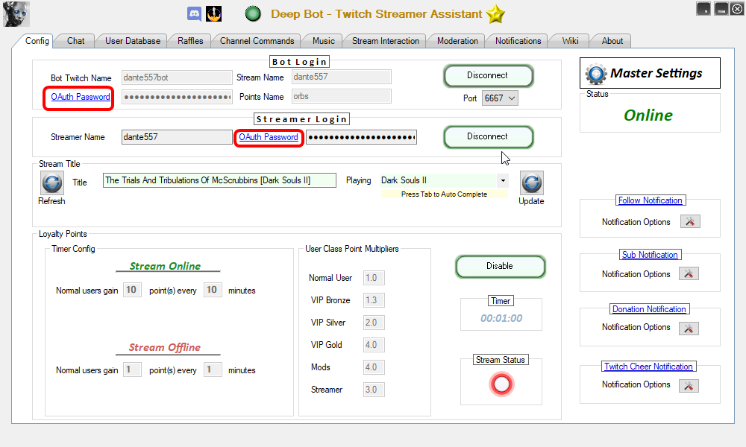The image size is (746, 447).
Task: Click the stream Title text field
Action: click(220, 180)
